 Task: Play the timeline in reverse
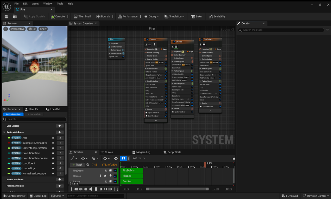[91, 189]
